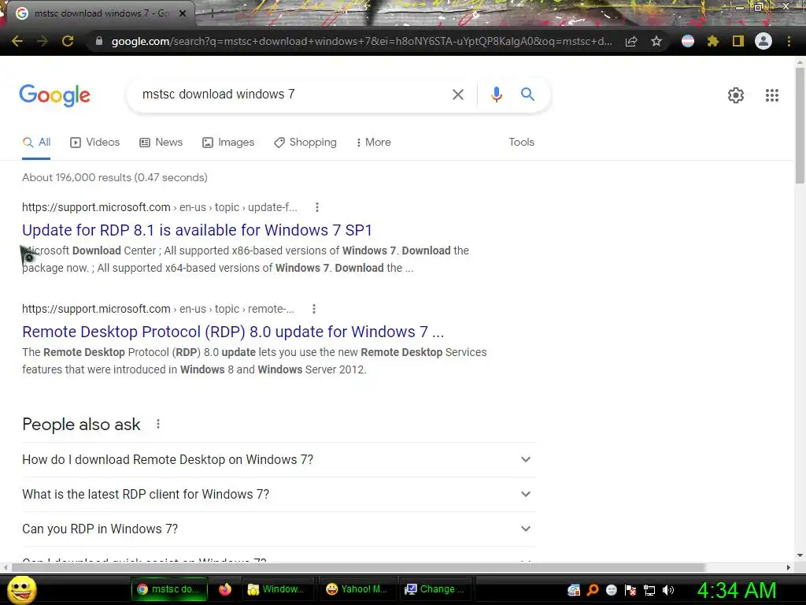Open the Extensions puzzle icon
This screenshot has height=605, width=806.
(x=712, y=41)
